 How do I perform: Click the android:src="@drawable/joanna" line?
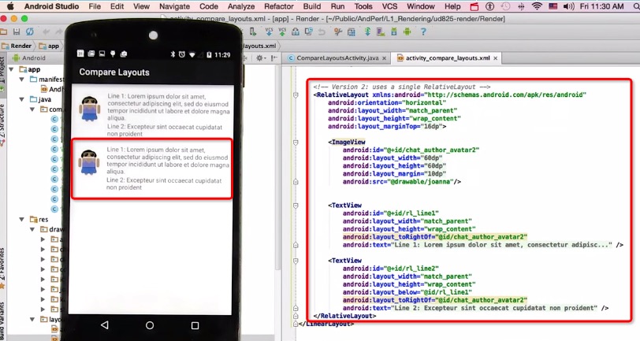coord(402,182)
